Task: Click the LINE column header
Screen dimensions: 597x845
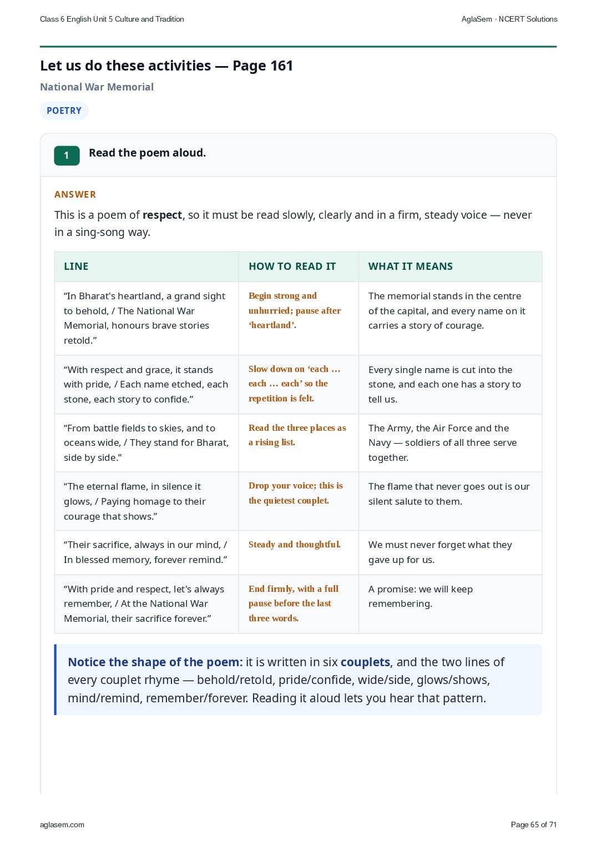Action: 76,266
